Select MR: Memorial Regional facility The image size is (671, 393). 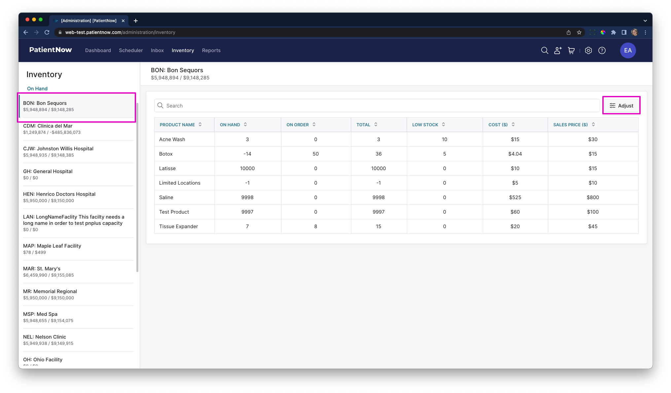78,294
